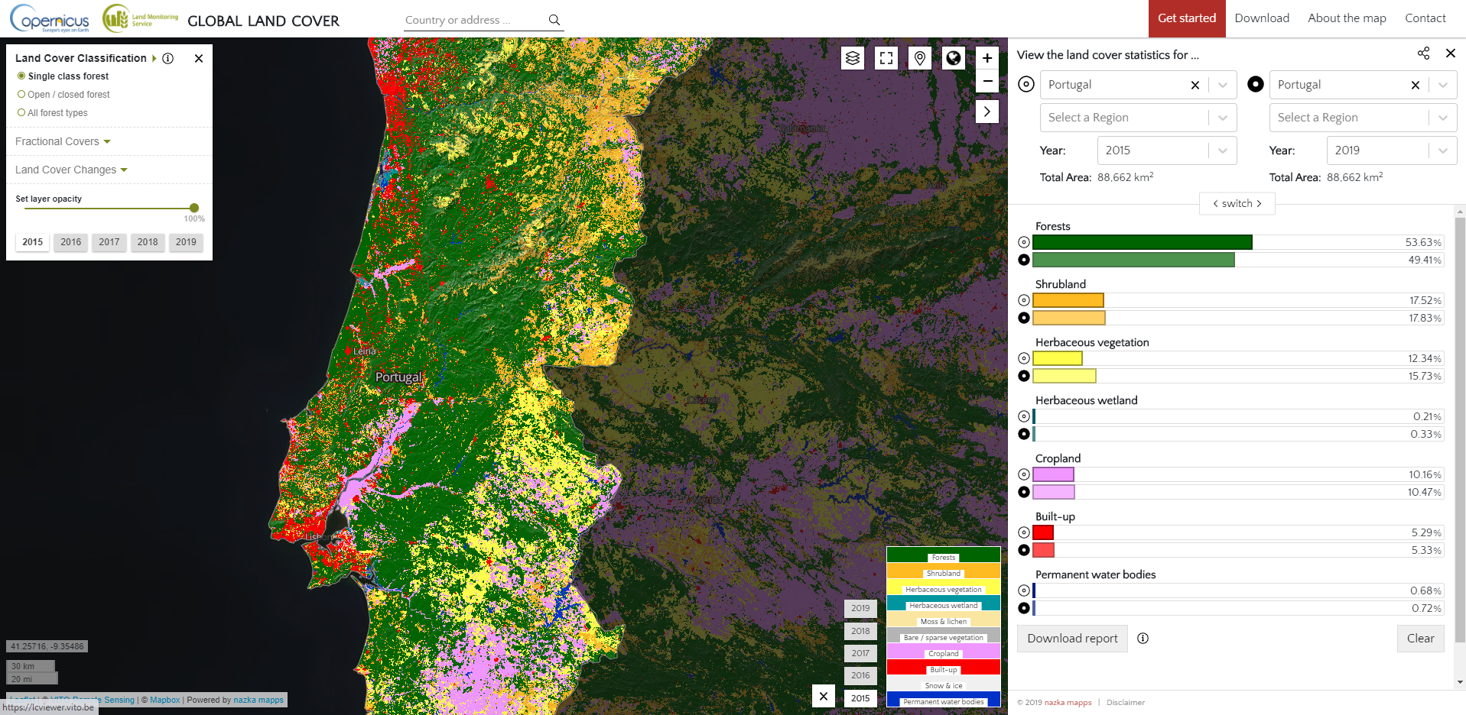This screenshot has height=715, width=1466.
Task: Open the info icon next to Land Cover Classification
Action: coord(168,58)
